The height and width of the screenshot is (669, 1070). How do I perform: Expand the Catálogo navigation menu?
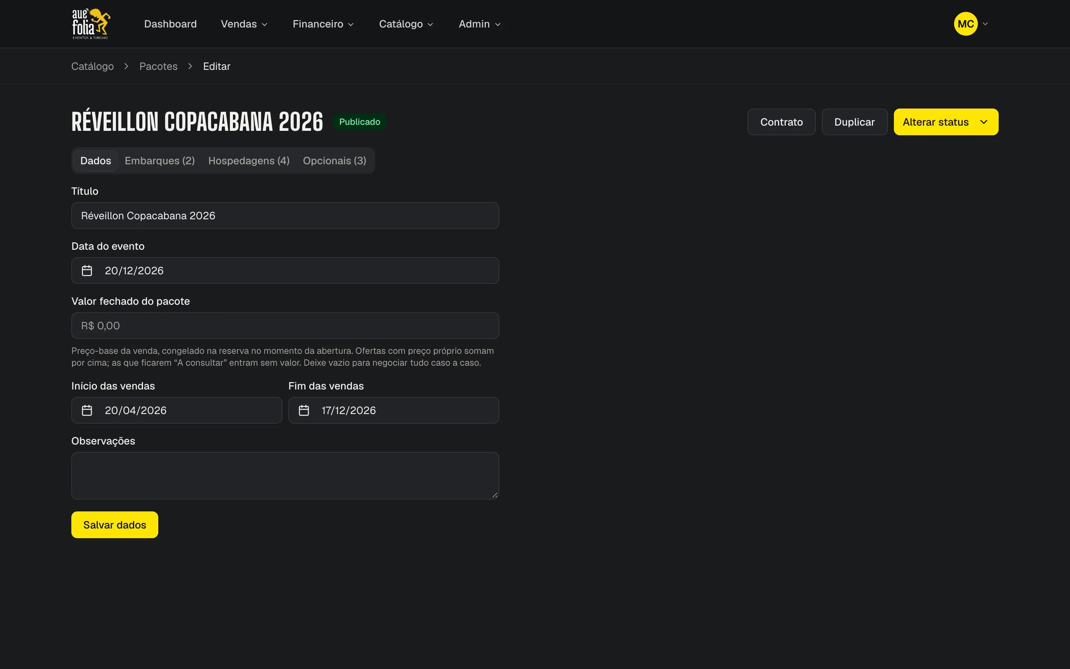tap(406, 24)
